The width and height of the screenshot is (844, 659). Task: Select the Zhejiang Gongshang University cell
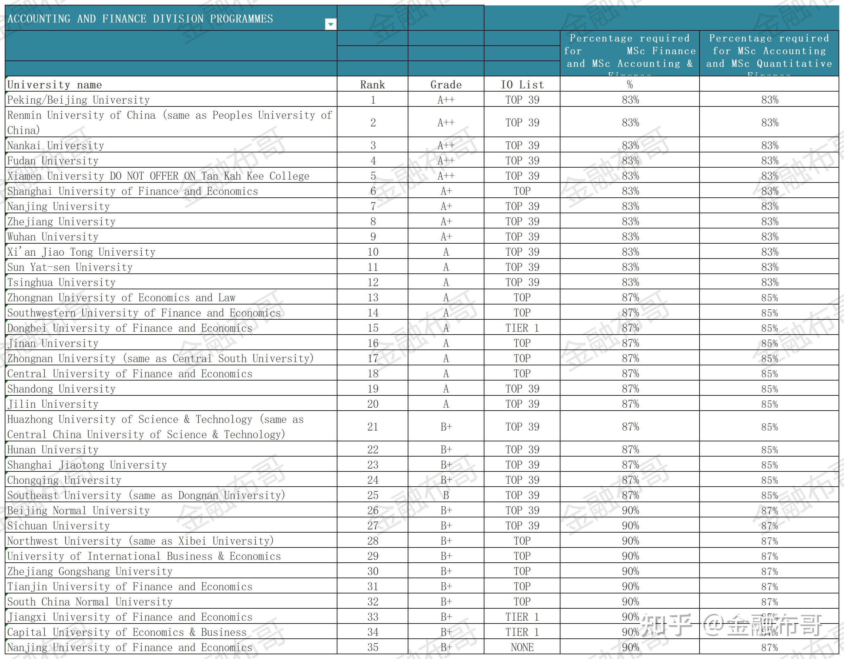click(x=90, y=571)
